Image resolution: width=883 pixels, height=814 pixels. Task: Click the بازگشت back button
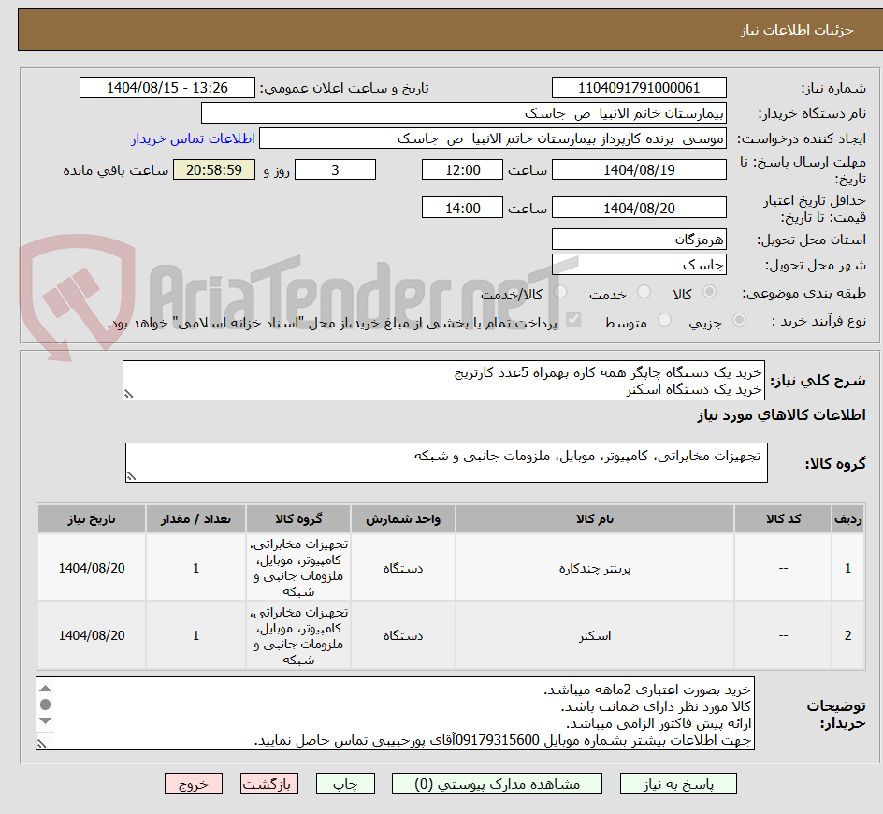(269, 783)
